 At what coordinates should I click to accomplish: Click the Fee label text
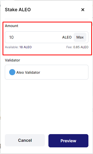(x=69, y=47)
